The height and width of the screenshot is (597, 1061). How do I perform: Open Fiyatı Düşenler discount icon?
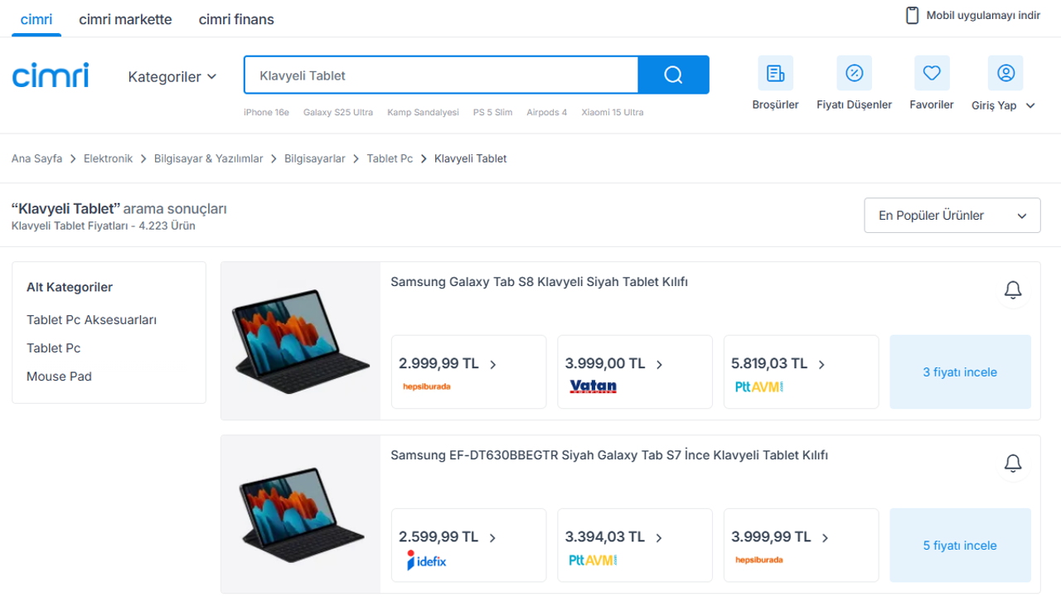coord(854,74)
